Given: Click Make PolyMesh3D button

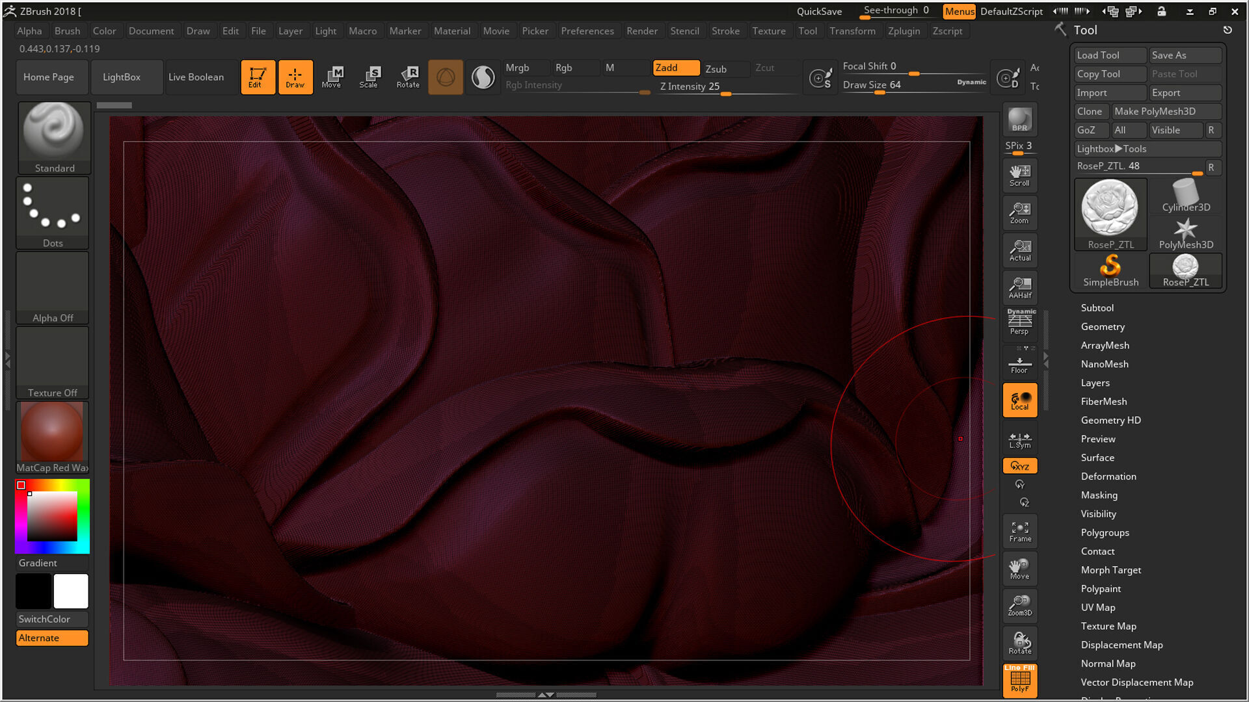Looking at the screenshot, I should [x=1165, y=111].
